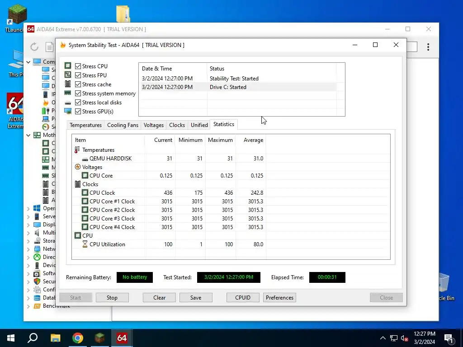Click the thermometer icon of Temperatures group
Image resolution: width=463 pixels, height=347 pixels.
pyautogui.click(x=77, y=150)
